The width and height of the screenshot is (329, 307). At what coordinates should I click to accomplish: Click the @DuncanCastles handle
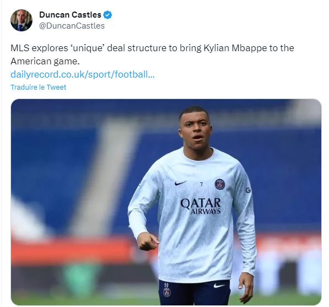tap(72, 26)
